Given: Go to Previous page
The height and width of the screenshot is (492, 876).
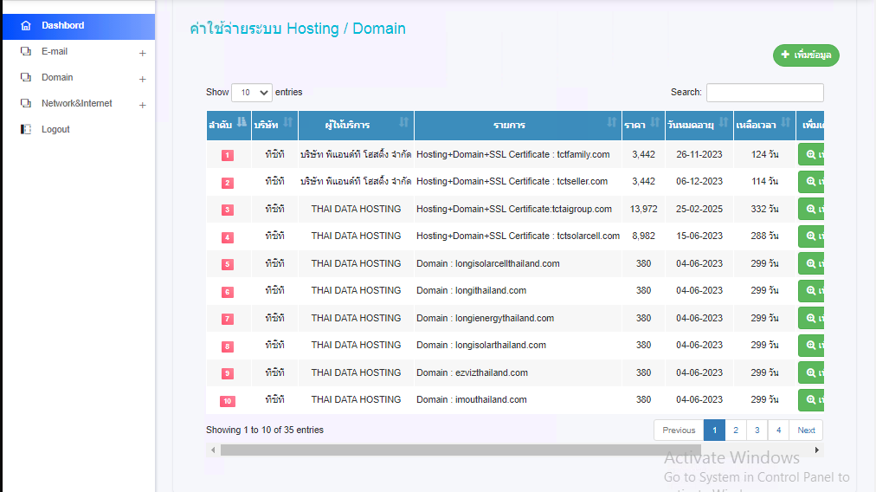Looking at the screenshot, I should coord(679,430).
